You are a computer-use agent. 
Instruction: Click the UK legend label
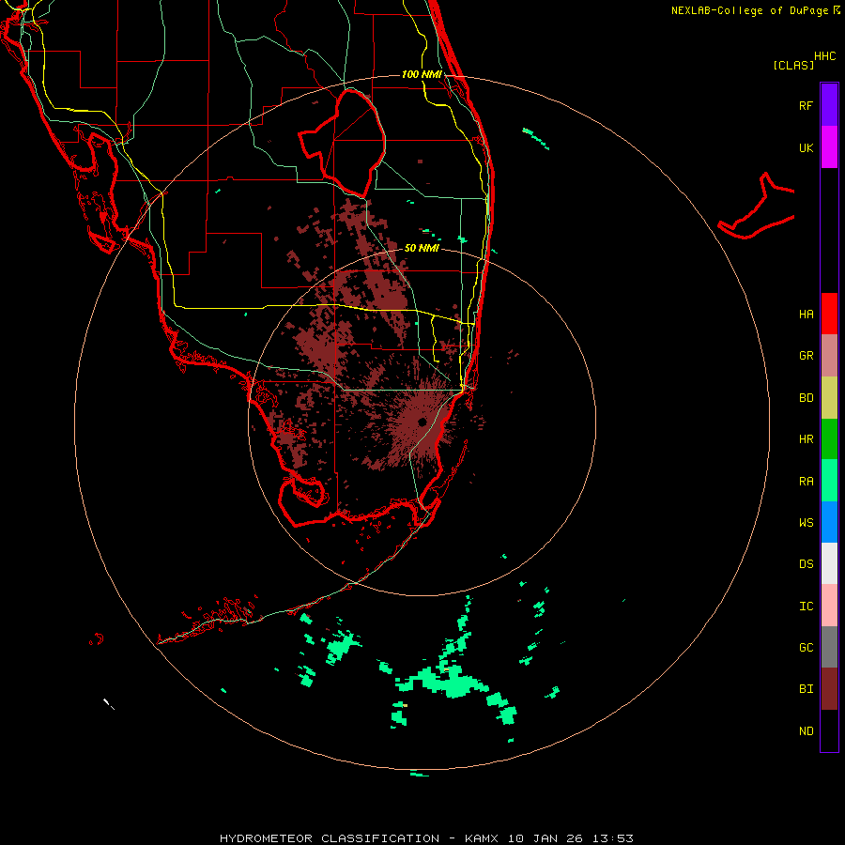(806, 147)
